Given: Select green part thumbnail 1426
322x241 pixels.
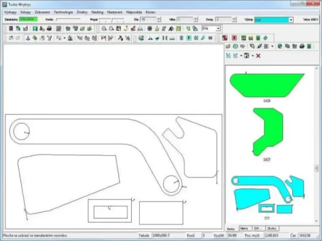Looking at the screenshot, I should (x=267, y=85).
